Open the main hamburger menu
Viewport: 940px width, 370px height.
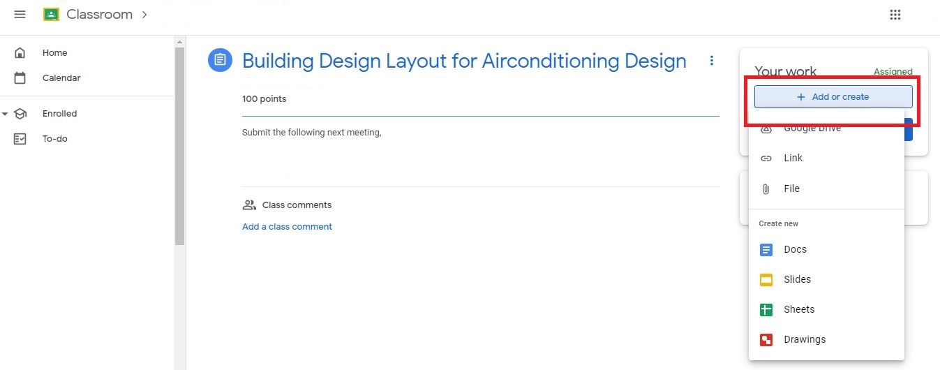[20, 15]
